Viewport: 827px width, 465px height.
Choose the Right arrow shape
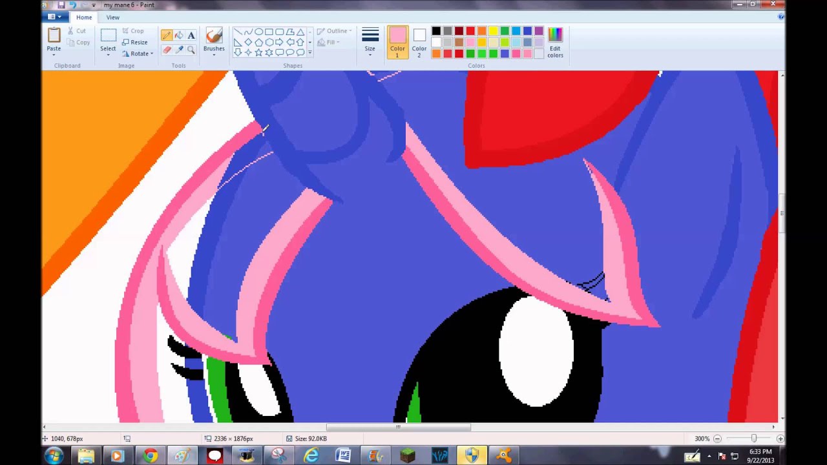click(279, 42)
